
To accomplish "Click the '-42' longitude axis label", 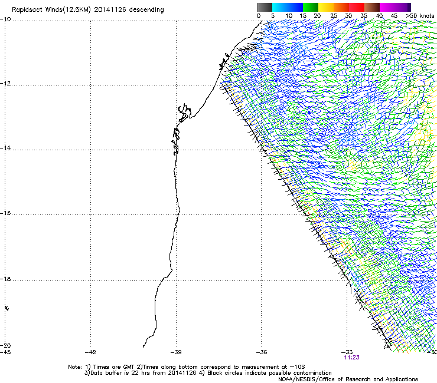I will coord(90,352).
